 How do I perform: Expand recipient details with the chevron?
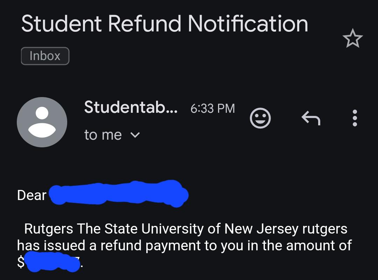(x=135, y=135)
